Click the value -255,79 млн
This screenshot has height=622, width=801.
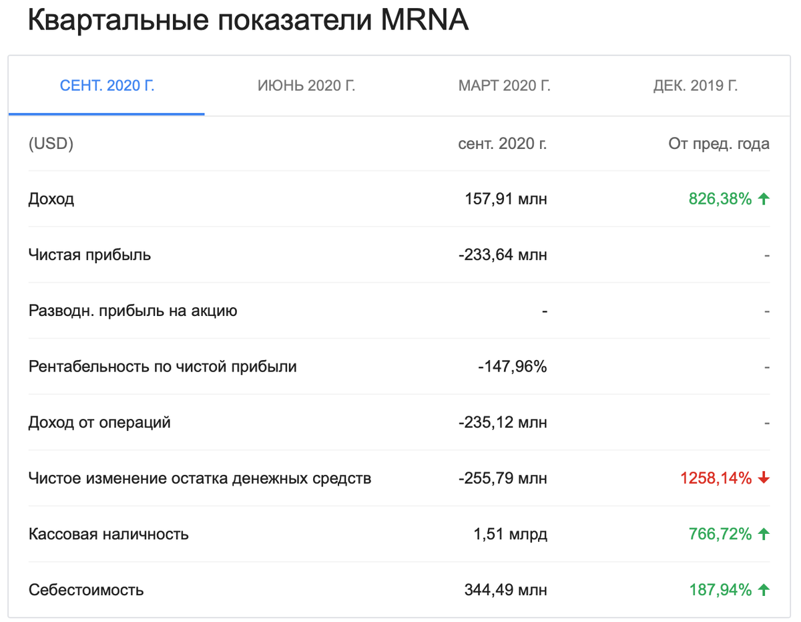pyautogui.click(x=503, y=478)
